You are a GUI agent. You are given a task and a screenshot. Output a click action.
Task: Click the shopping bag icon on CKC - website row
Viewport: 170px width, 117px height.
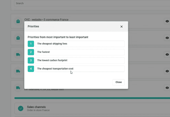pos(18,21)
